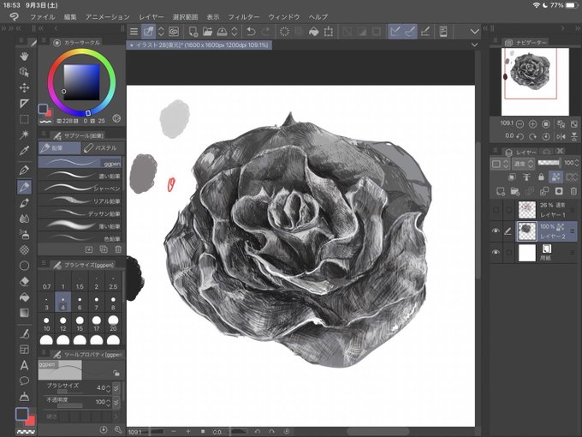The width and height of the screenshot is (582, 437).
Task: Select the Balloon tool
Action: tap(24, 380)
